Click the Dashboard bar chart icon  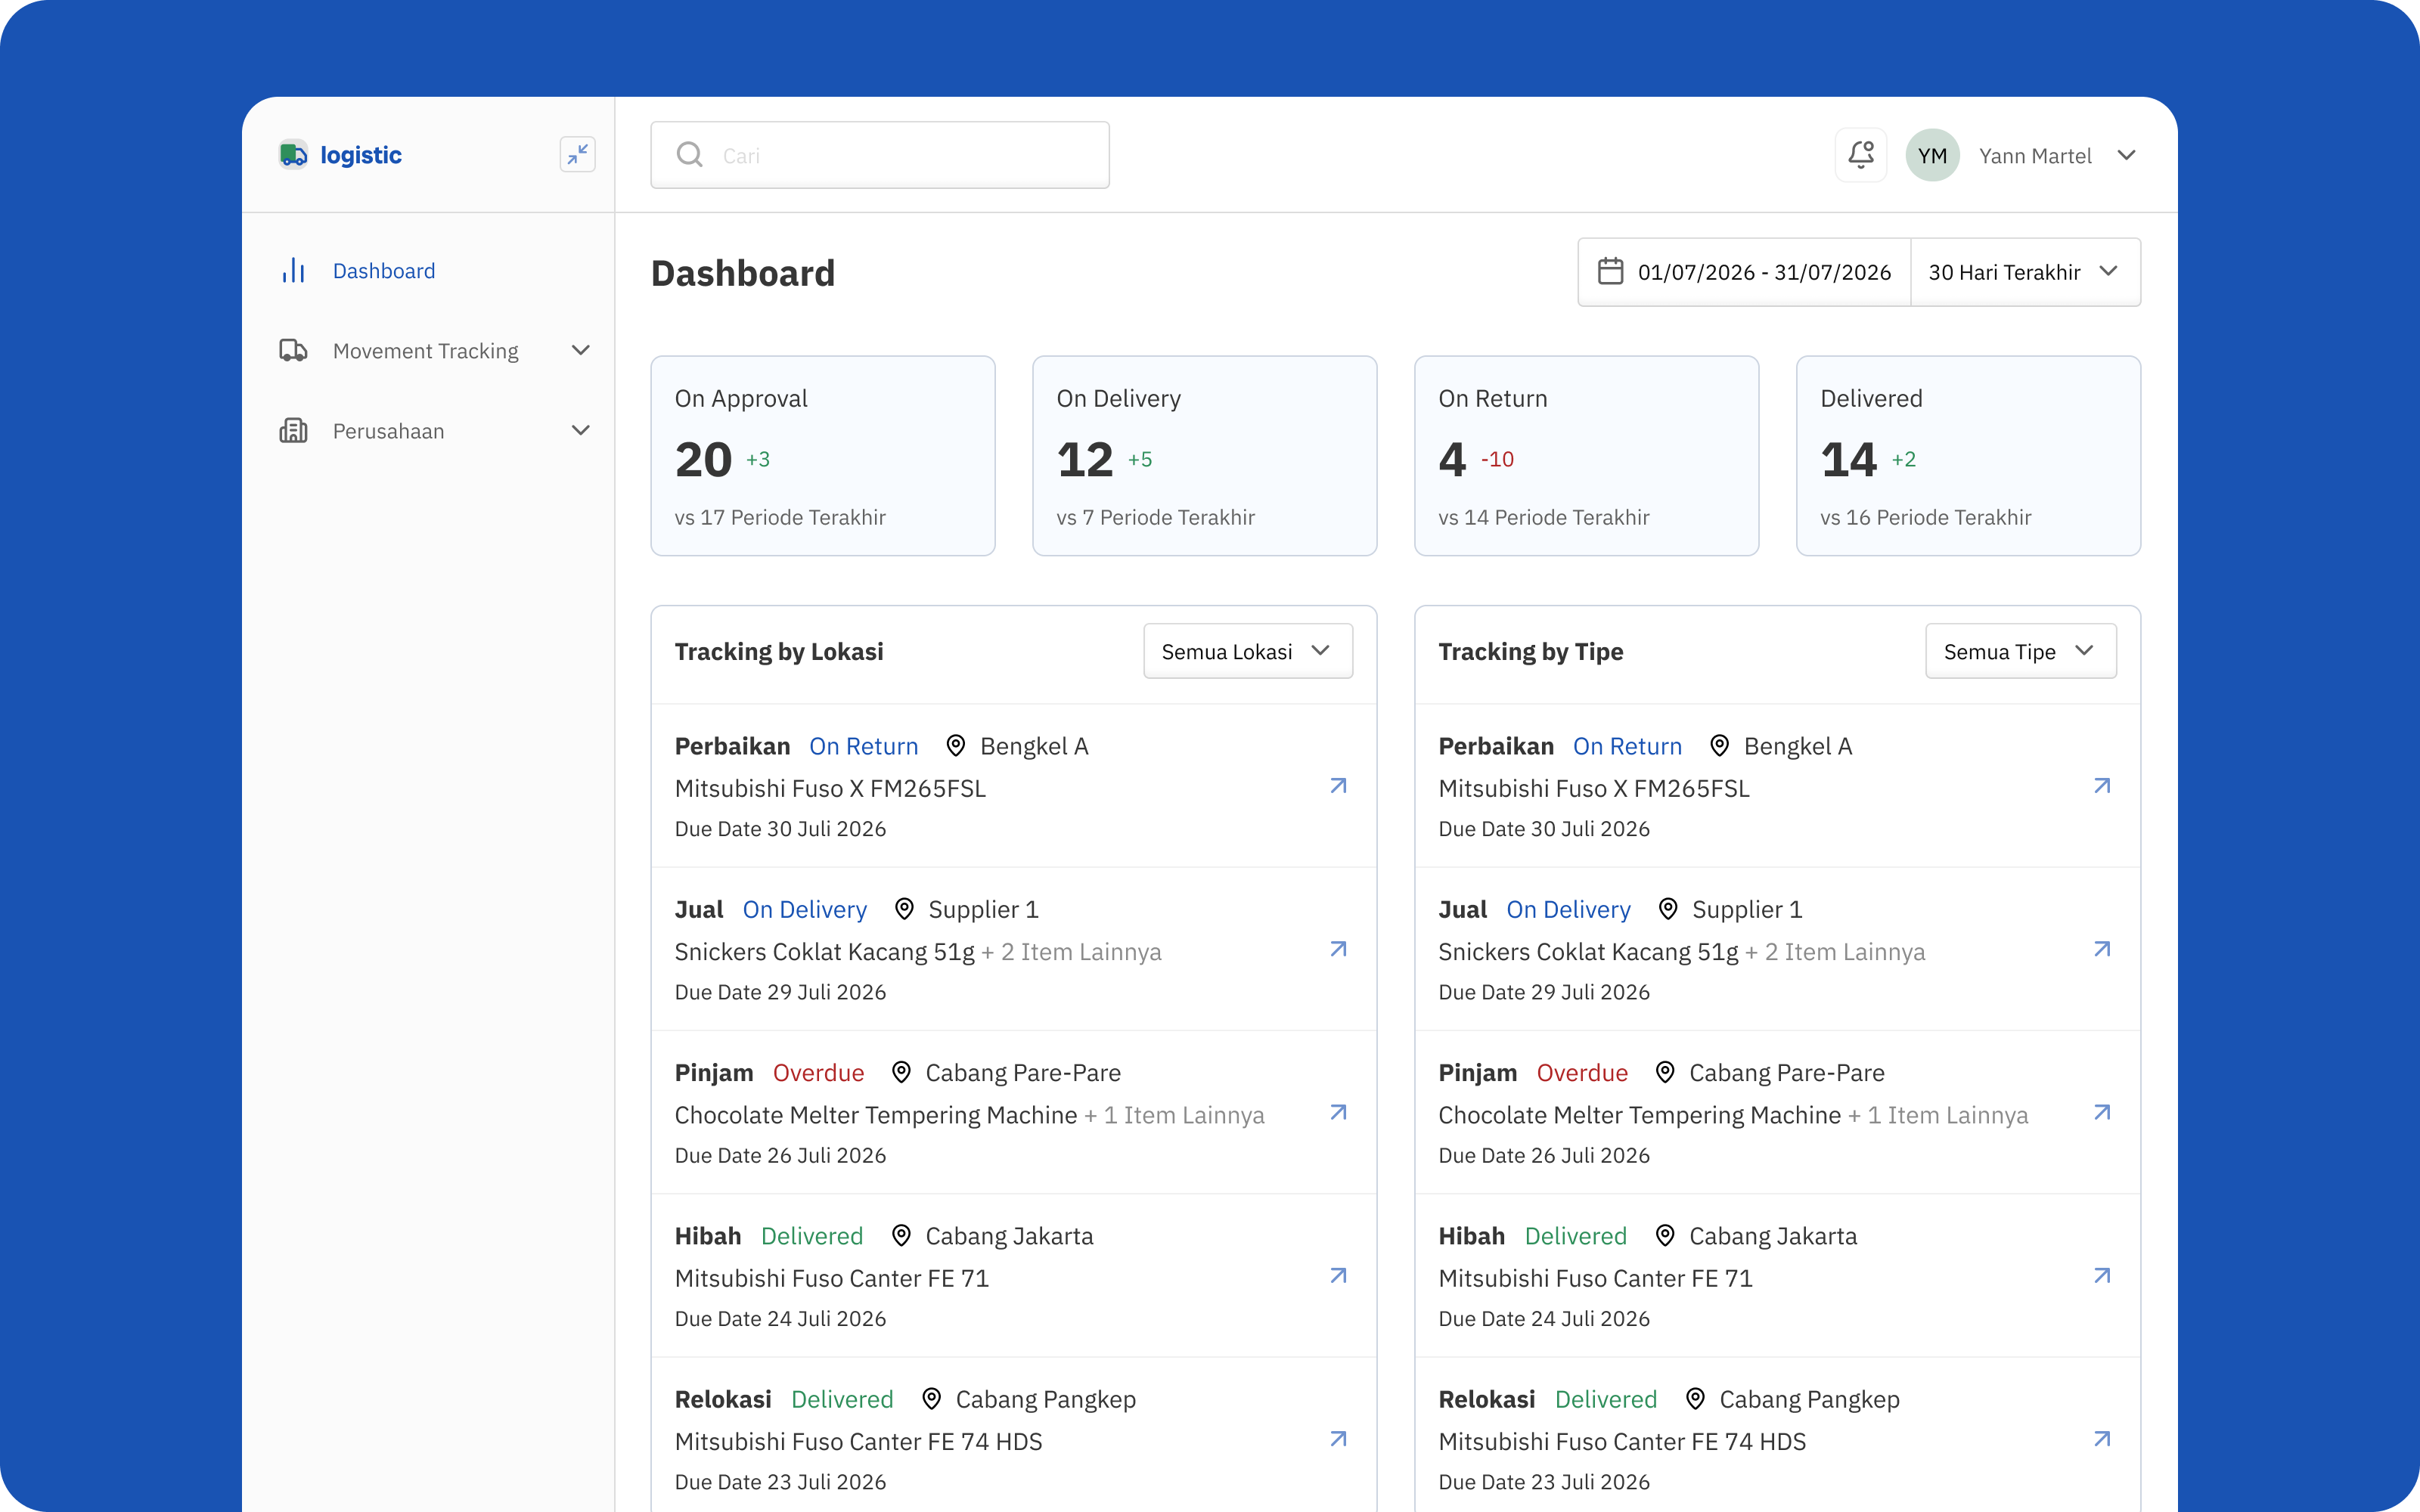coord(293,271)
